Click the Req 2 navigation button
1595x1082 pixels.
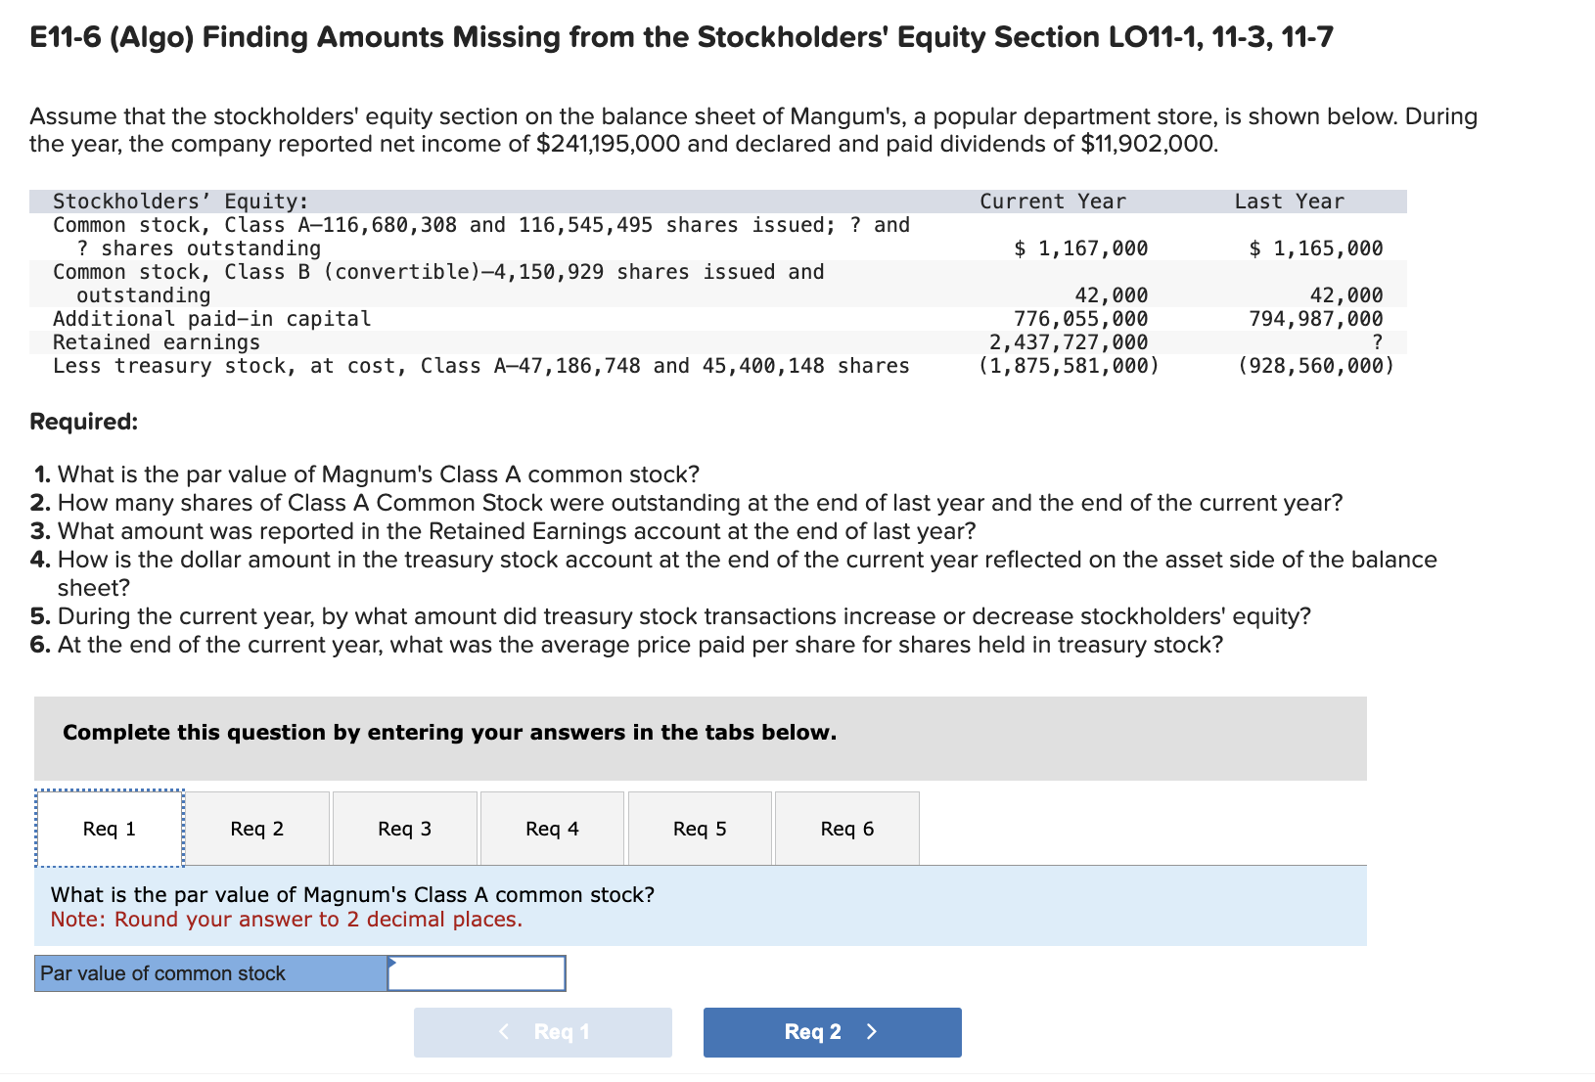(x=831, y=1031)
